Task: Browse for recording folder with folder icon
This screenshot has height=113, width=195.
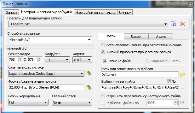Action: [x=183, y=74]
